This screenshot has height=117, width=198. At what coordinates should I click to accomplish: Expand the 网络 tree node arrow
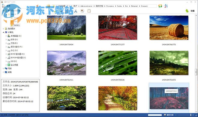click(x=3, y=68)
